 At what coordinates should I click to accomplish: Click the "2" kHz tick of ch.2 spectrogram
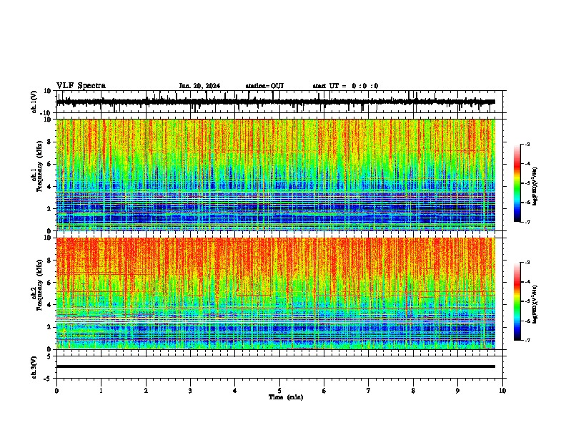click(49, 327)
